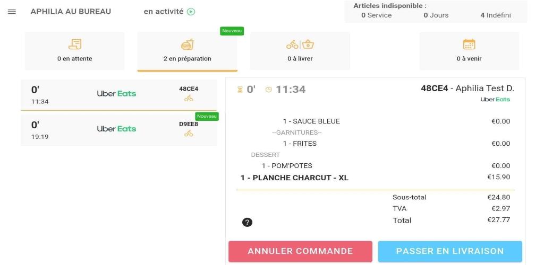544x265 pixels.
Task: Select Uber Eats order D9EE8 at 19:19
Action: 118,130
